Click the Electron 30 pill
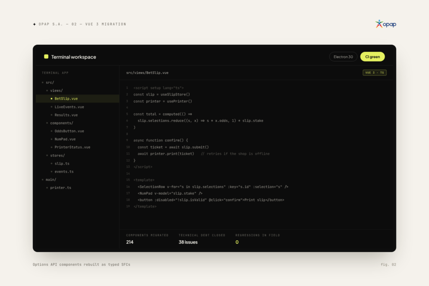429x286 pixels. pos(343,57)
